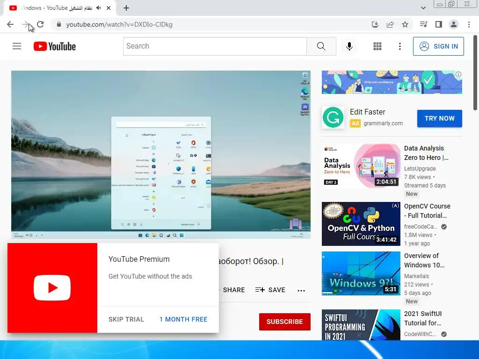Click the URL address bar

211,24
